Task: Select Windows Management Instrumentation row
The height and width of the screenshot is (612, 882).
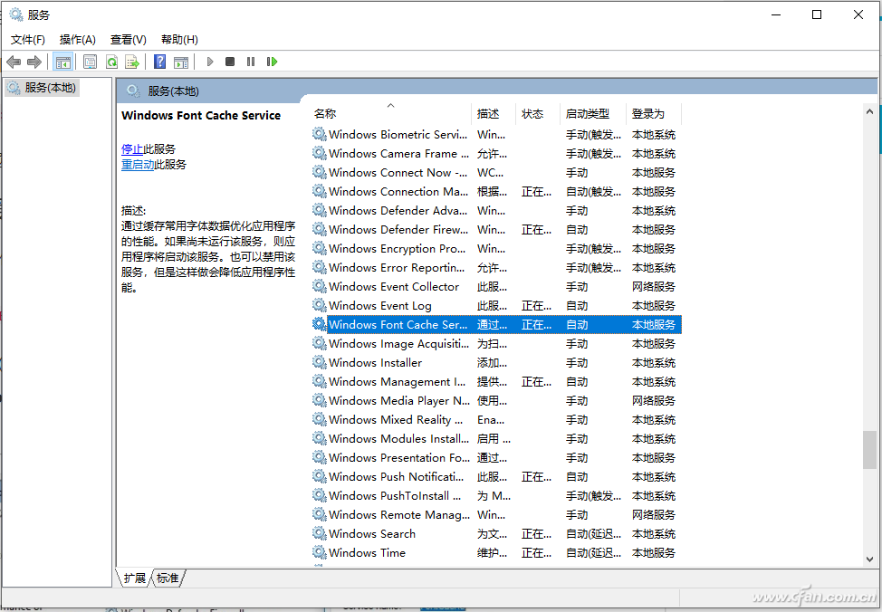Action: click(496, 381)
